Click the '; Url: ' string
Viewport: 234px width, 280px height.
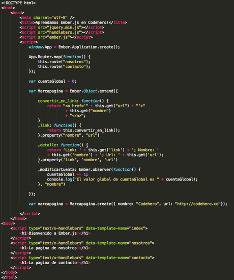pyautogui.click(x=110, y=155)
